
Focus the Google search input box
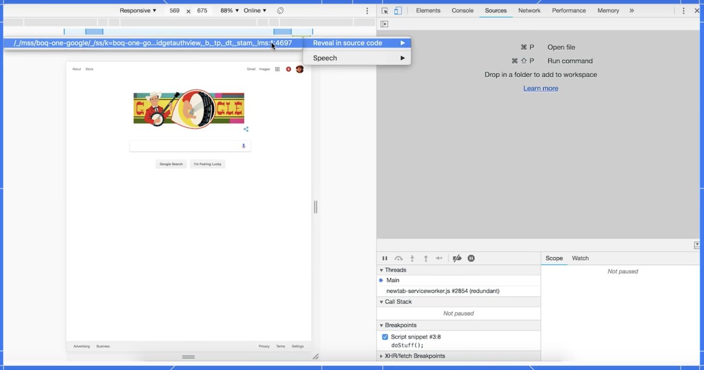pyautogui.click(x=190, y=146)
